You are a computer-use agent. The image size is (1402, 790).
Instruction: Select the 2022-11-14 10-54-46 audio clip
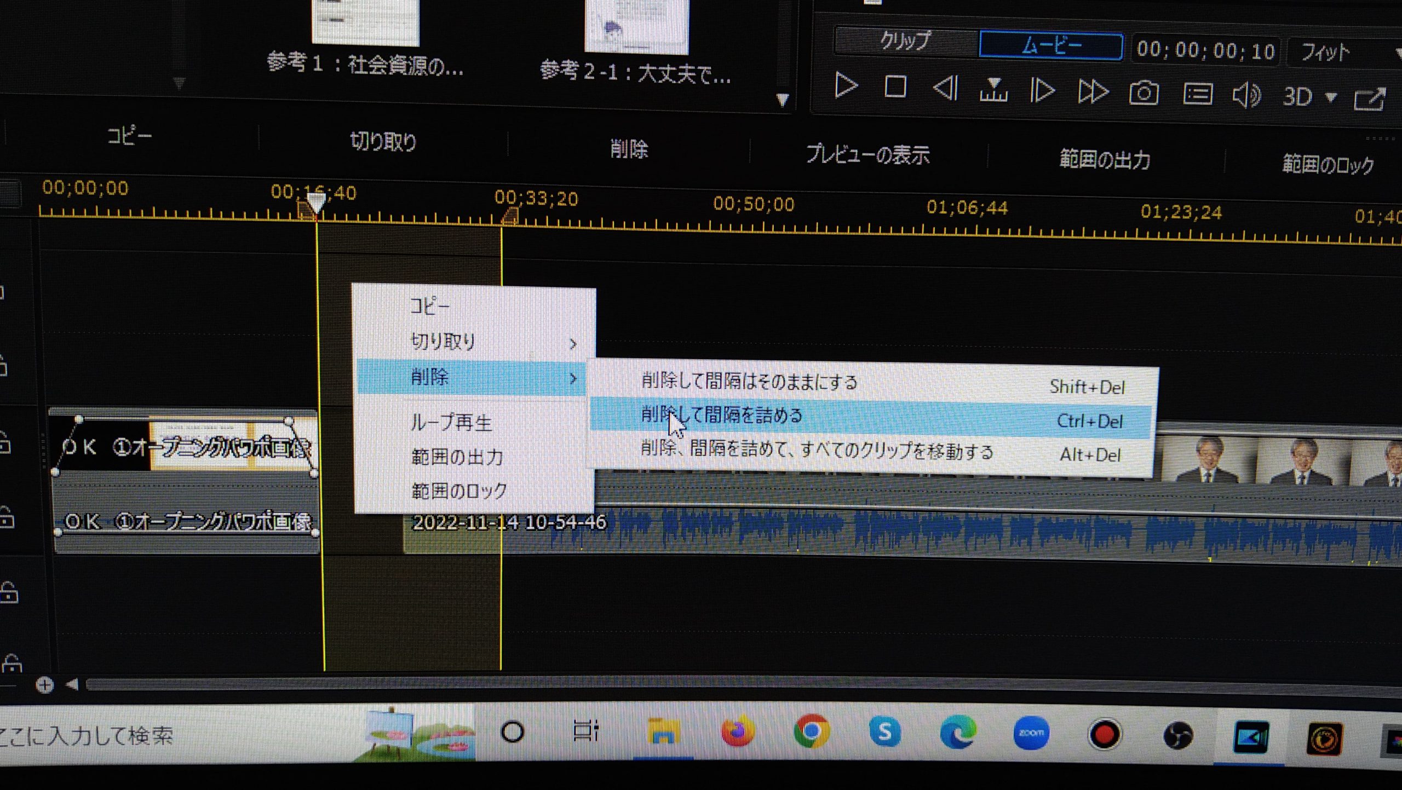pyautogui.click(x=904, y=531)
